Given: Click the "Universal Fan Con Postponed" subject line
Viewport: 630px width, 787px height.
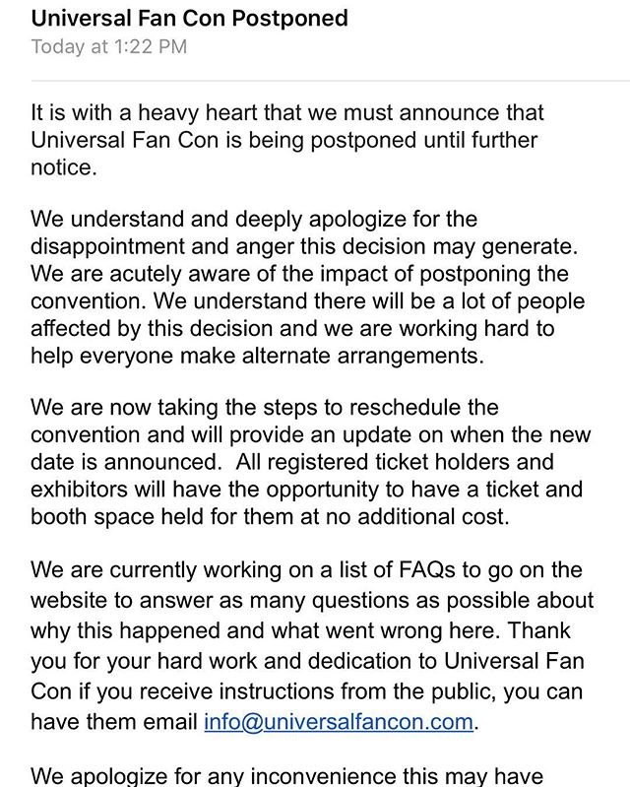Looking at the screenshot, I should tap(189, 18).
